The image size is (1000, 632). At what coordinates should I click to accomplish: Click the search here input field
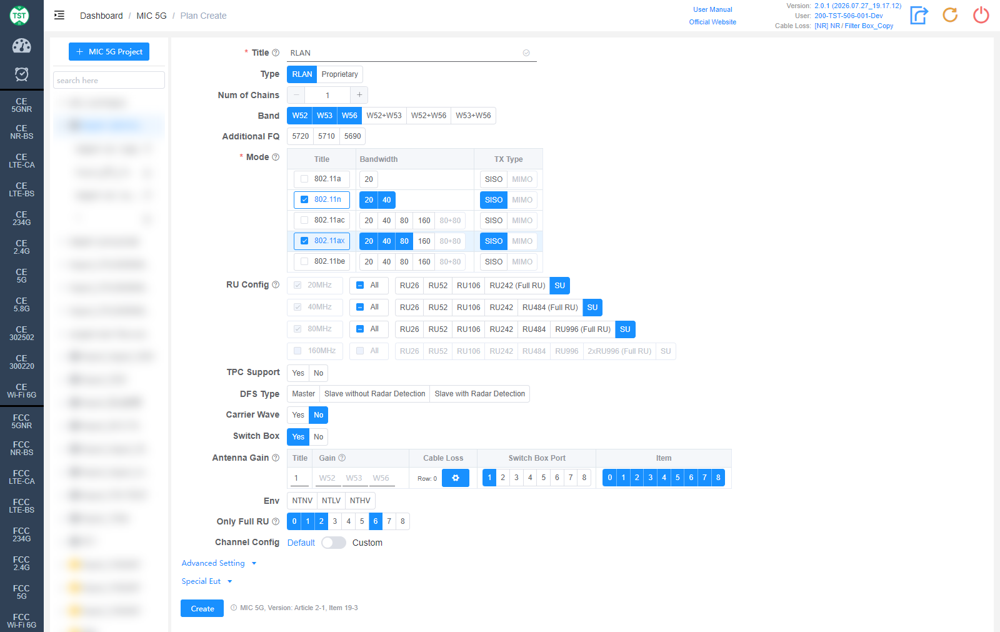pyautogui.click(x=109, y=80)
